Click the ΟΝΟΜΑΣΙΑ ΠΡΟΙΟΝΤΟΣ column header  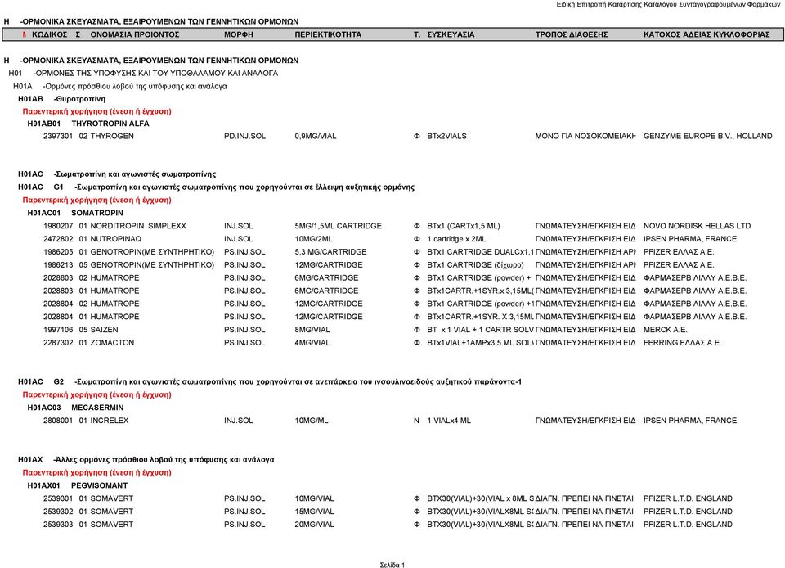point(135,34)
